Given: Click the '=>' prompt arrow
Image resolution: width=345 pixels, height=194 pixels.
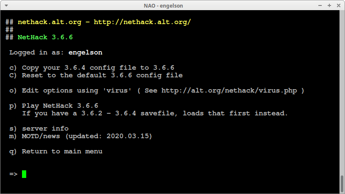Looking at the screenshot, I should pos(13,174).
